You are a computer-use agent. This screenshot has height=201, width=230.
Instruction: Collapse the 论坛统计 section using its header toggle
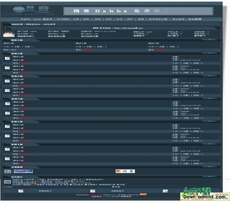[210, 176]
